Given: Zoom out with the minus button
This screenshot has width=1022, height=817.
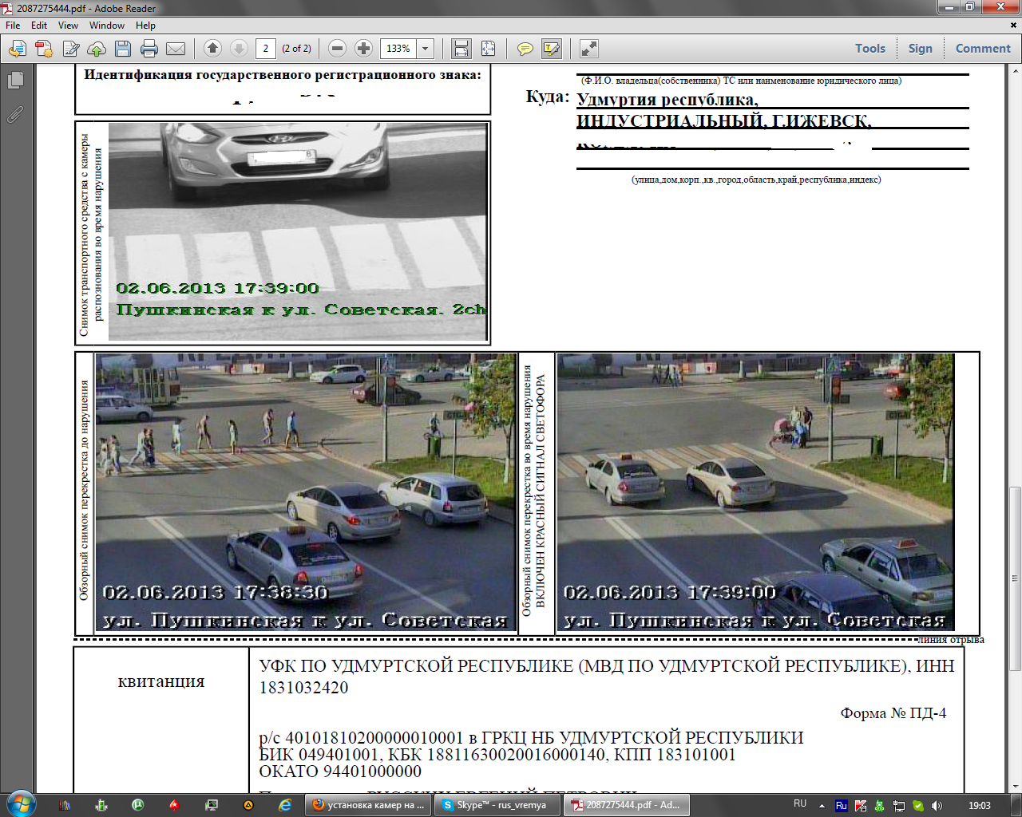Looking at the screenshot, I should point(337,49).
